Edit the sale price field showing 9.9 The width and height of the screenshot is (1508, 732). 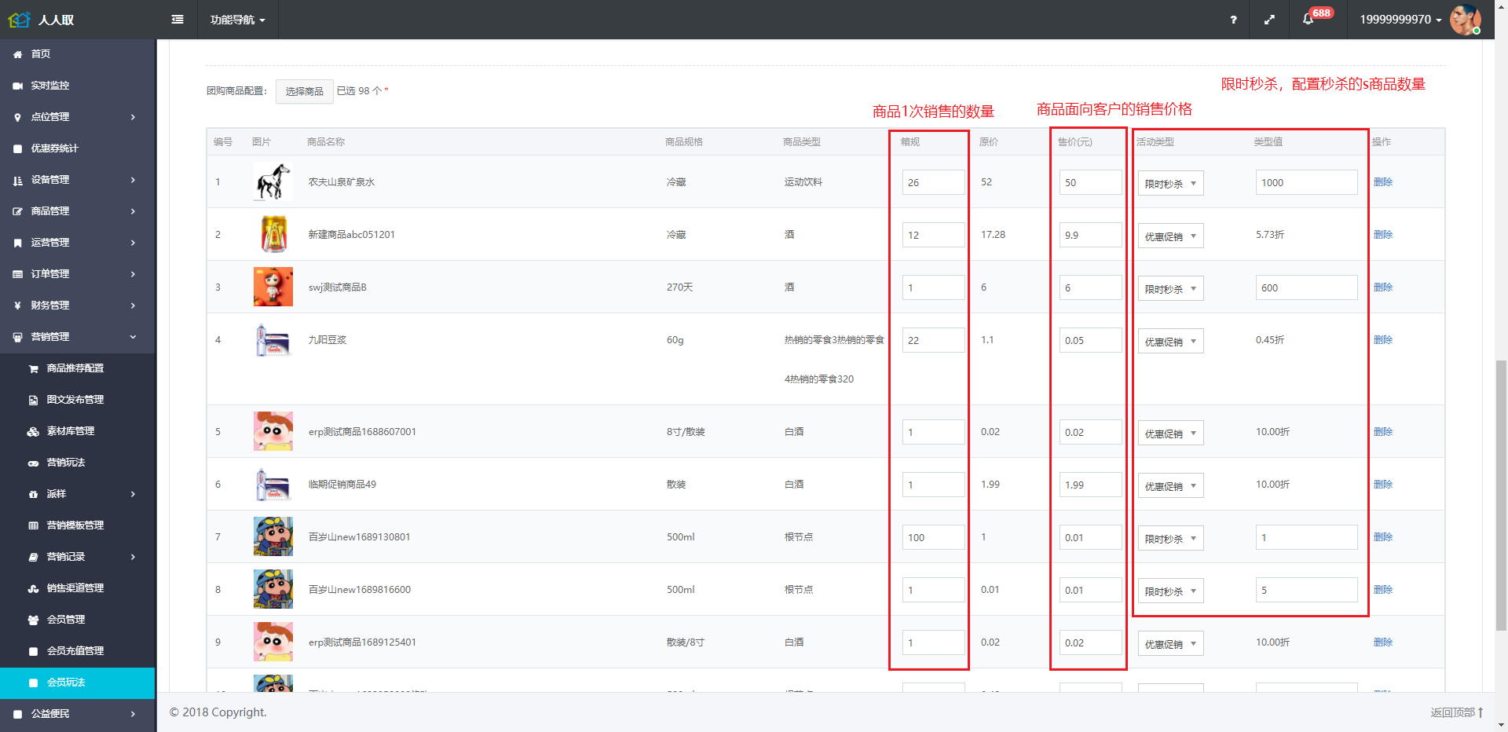(x=1090, y=235)
